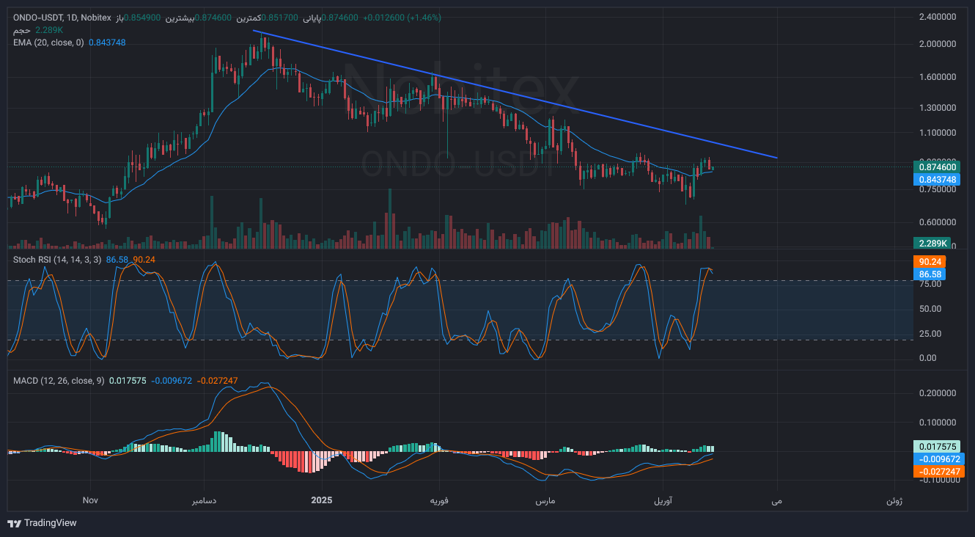Click the TradingView logo
This screenshot has height=537, width=975.
pyautogui.click(x=42, y=523)
